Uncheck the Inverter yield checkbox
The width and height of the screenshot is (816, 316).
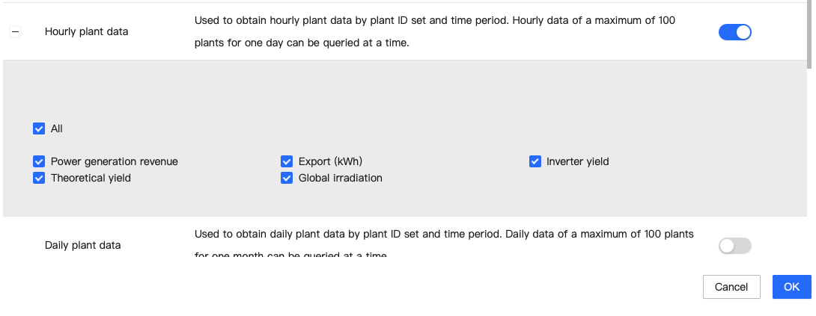(535, 161)
